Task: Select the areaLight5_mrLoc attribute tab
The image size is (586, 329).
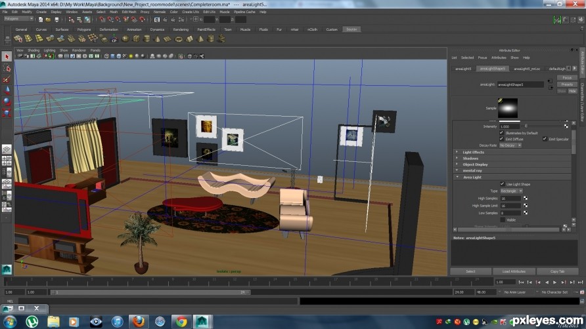Action: [527, 69]
